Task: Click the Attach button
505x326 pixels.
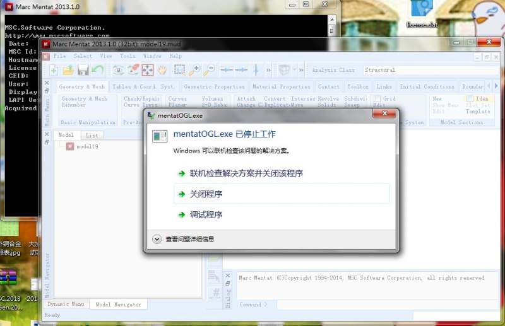Action: pyautogui.click(x=246, y=99)
